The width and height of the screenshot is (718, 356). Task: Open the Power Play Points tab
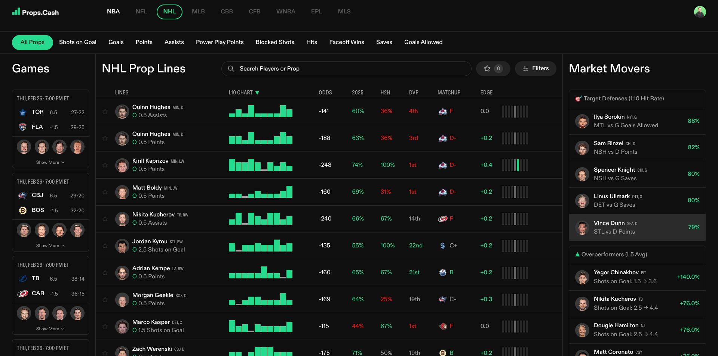[220, 42]
